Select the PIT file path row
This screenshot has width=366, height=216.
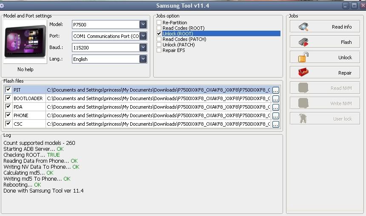coord(158,90)
